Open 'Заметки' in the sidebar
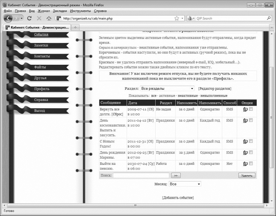The width and height of the screenshot is (276, 216). tap(41, 45)
